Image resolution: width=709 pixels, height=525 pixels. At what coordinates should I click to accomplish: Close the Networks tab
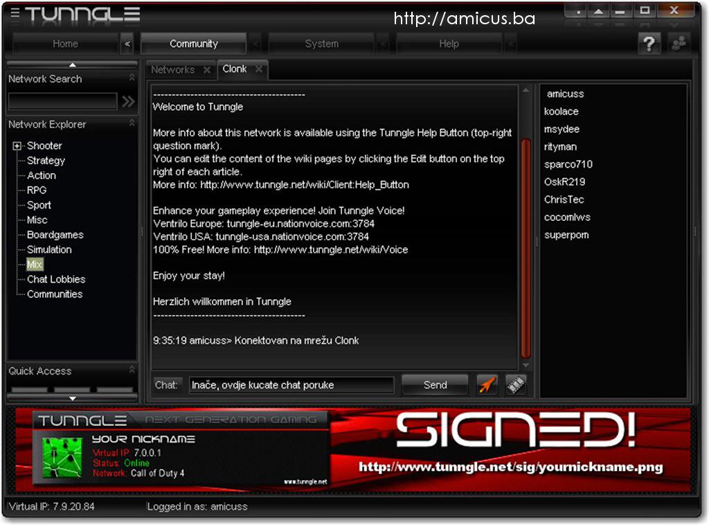click(x=206, y=70)
